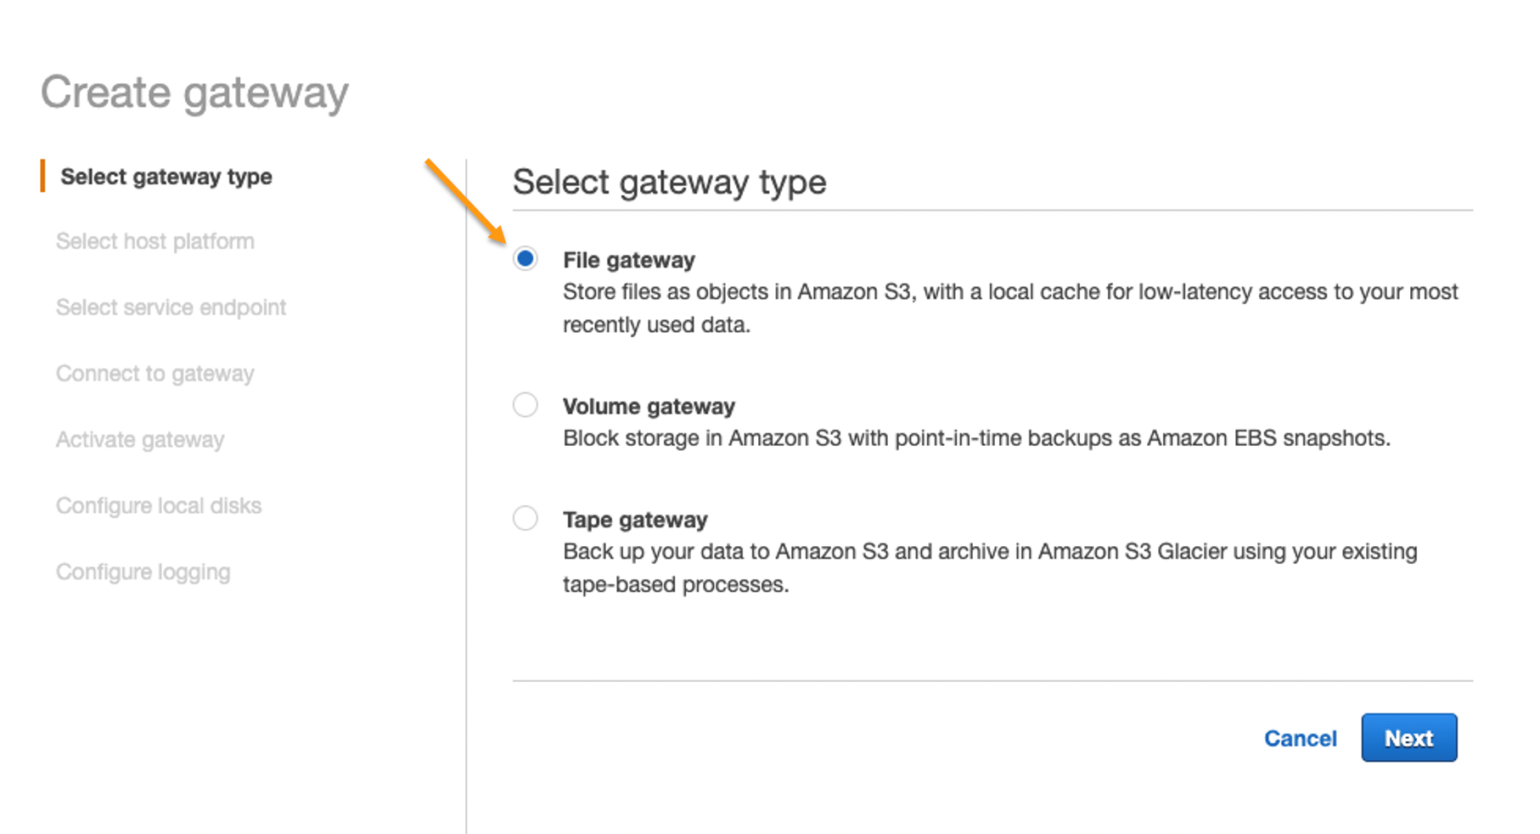Image resolution: width=1540 pixels, height=834 pixels.
Task: Click the Tape gateway label text
Action: 634,518
